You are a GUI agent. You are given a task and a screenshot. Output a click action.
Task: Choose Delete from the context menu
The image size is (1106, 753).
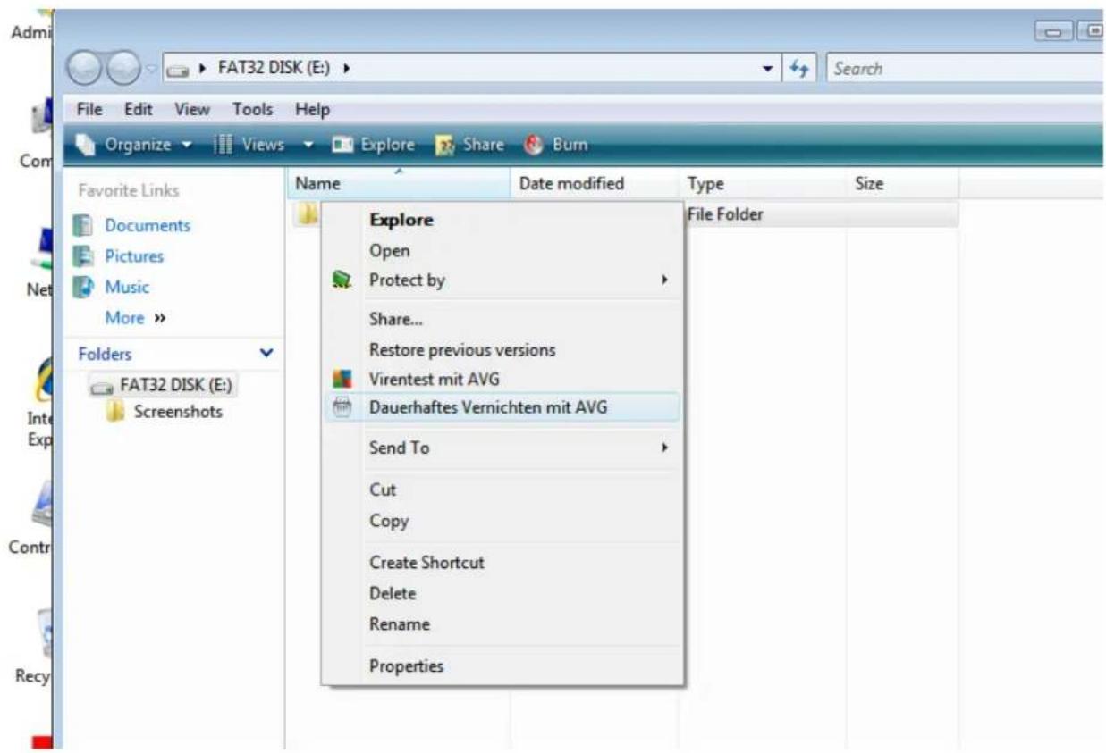click(502, 593)
